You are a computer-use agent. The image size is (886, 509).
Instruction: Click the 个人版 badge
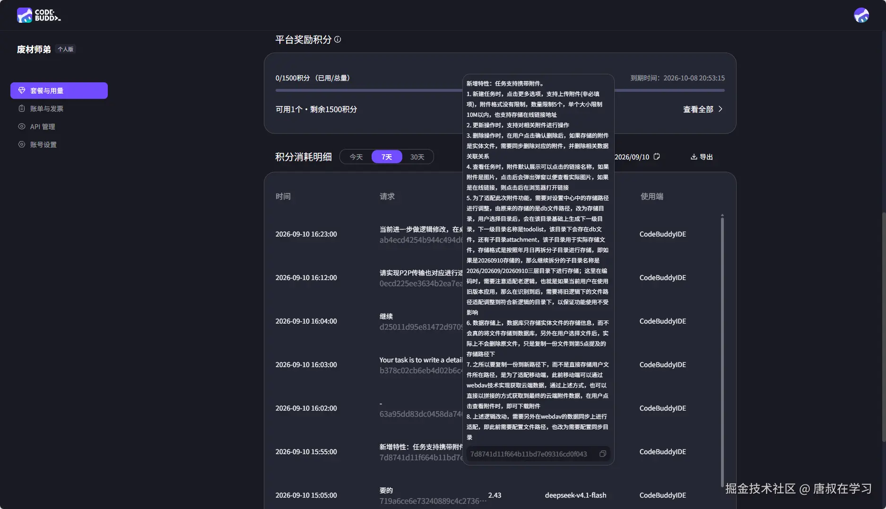click(x=66, y=49)
